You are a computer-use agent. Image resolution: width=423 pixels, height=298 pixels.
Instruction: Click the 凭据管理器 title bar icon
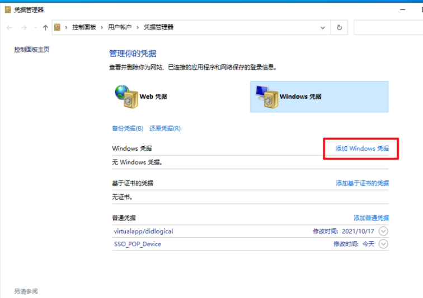tap(8, 10)
